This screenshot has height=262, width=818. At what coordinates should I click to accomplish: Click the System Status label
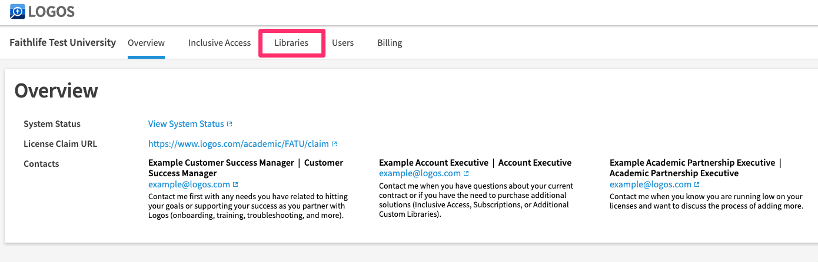coord(52,124)
